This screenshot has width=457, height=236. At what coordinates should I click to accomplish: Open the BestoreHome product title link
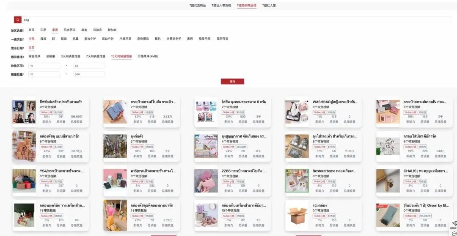(x=334, y=171)
